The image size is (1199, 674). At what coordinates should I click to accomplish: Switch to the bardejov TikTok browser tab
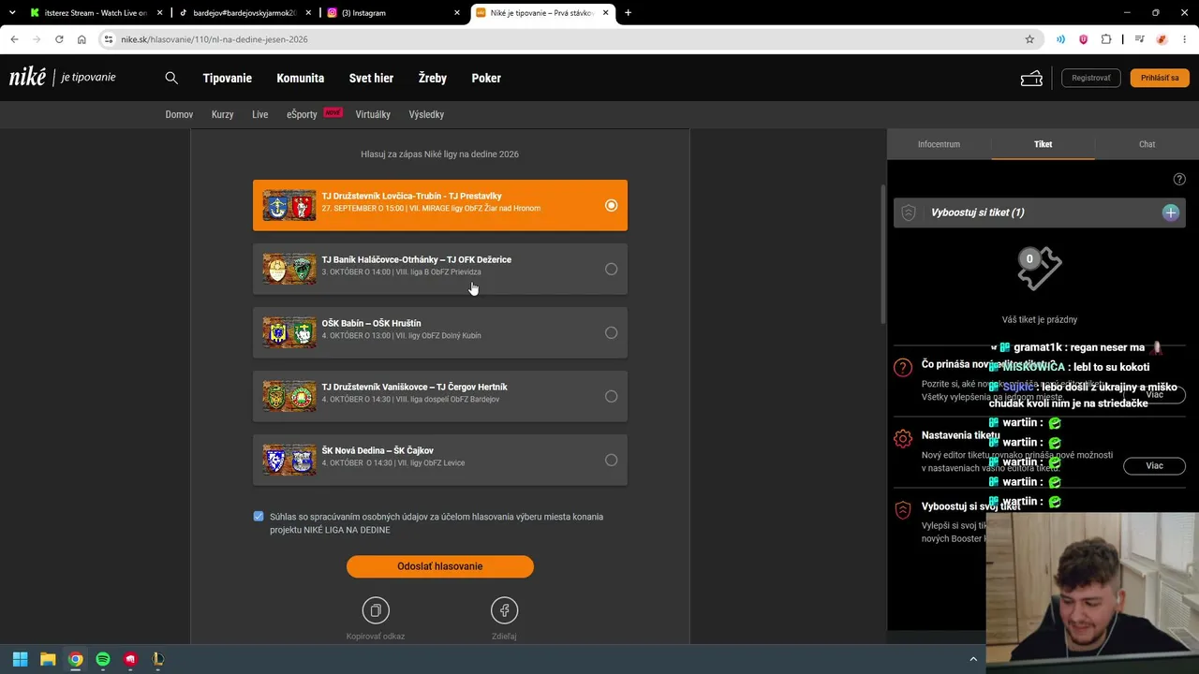pyautogui.click(x=245, y=13)
